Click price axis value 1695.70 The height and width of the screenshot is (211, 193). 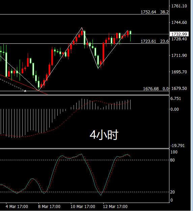(179, 72)
